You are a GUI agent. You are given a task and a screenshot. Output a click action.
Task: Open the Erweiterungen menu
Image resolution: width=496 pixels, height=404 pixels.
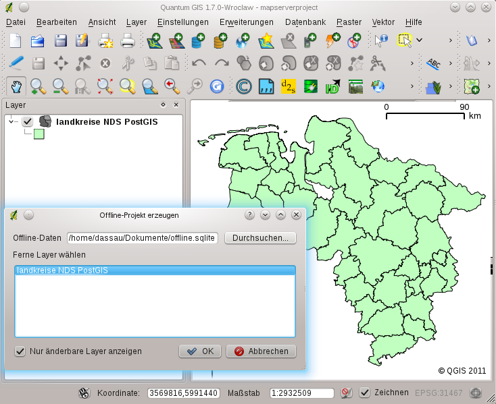(x=247, y=22)
